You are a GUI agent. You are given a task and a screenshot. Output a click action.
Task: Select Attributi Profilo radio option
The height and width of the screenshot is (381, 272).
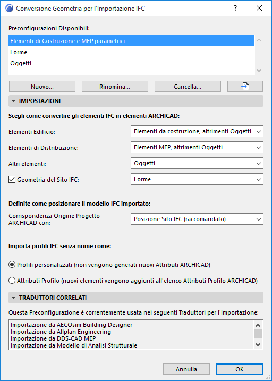pos(12,281)
